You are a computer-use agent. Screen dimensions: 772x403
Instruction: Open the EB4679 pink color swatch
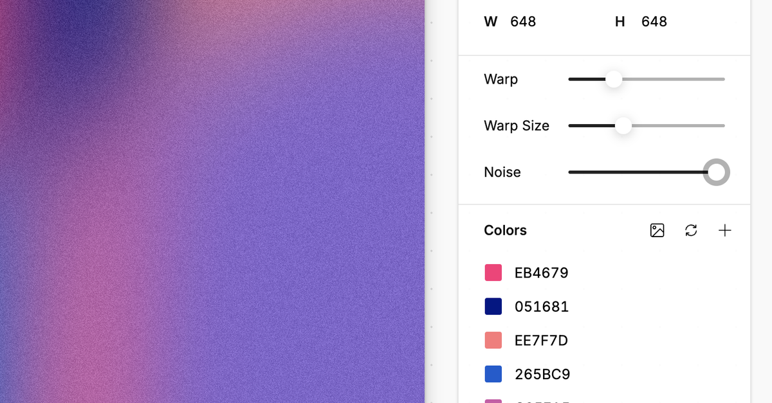coord(493,273)
